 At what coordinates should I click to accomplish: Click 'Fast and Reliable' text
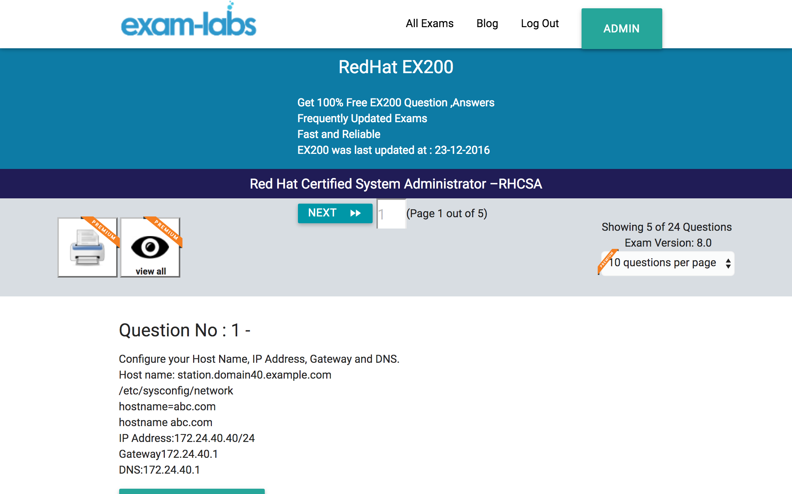[x=339, y=134]
